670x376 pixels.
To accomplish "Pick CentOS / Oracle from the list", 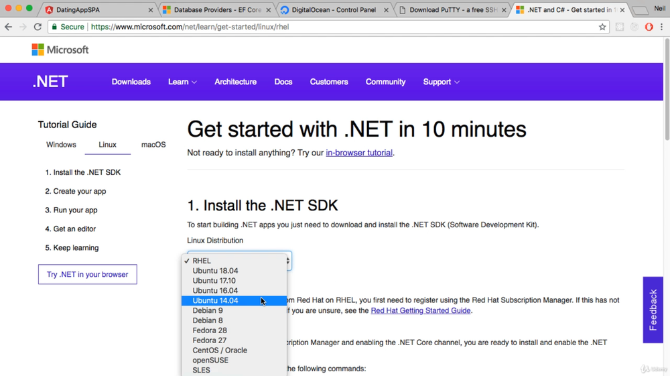I will [x=220, y=351].
